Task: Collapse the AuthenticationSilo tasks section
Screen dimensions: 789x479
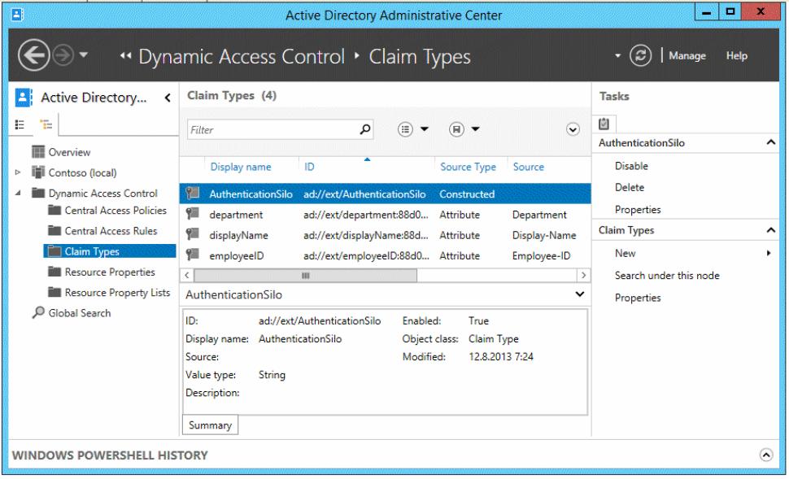Action: coord(770,143)
